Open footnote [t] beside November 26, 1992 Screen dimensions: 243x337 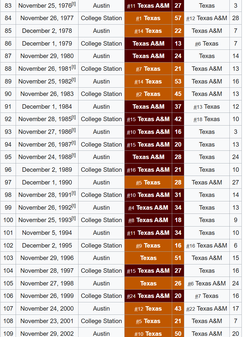(74, 206)
